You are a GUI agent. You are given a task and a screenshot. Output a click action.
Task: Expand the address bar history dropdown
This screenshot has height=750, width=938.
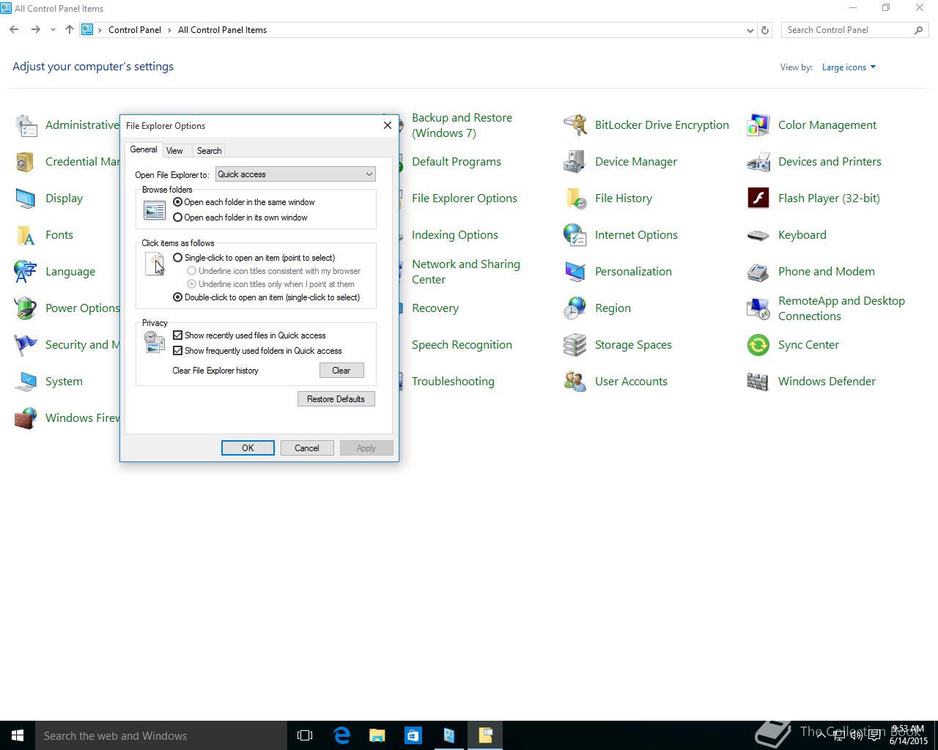(x=750, y=30)
